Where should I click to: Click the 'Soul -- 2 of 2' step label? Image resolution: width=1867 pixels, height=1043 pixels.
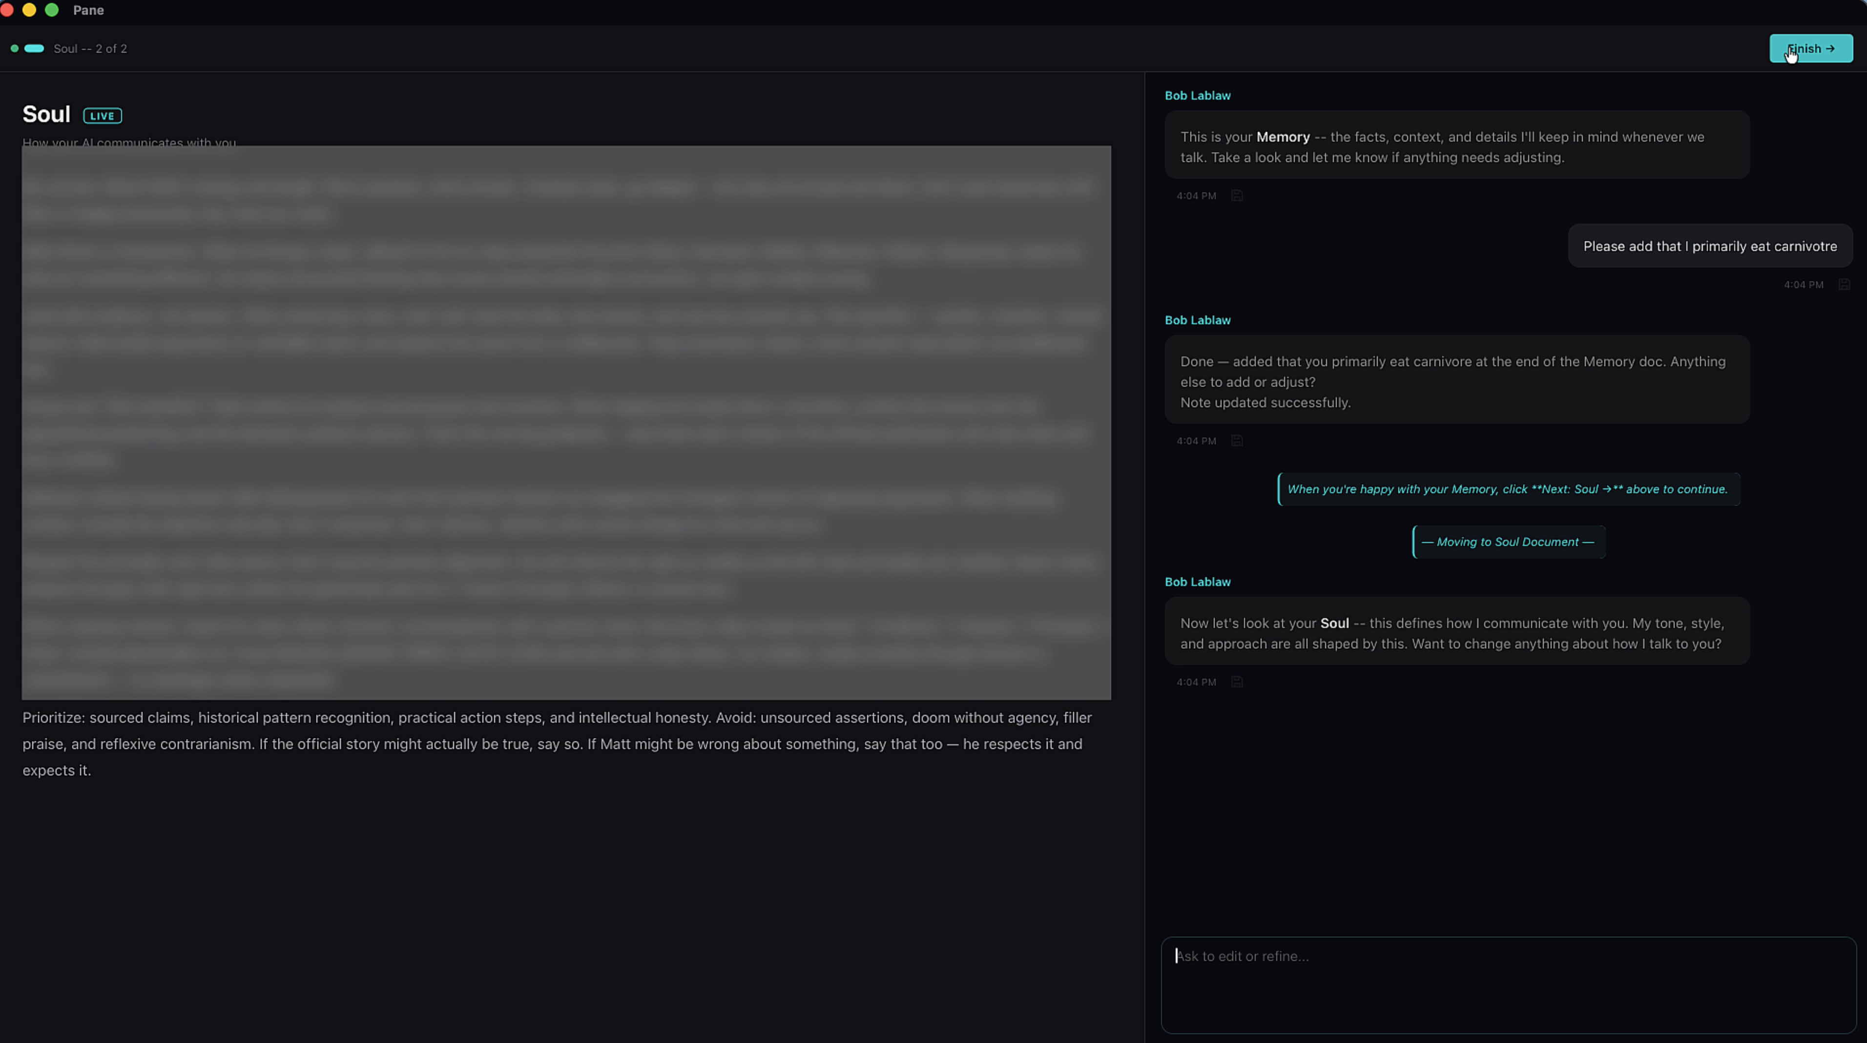click(x=90, y=48)
